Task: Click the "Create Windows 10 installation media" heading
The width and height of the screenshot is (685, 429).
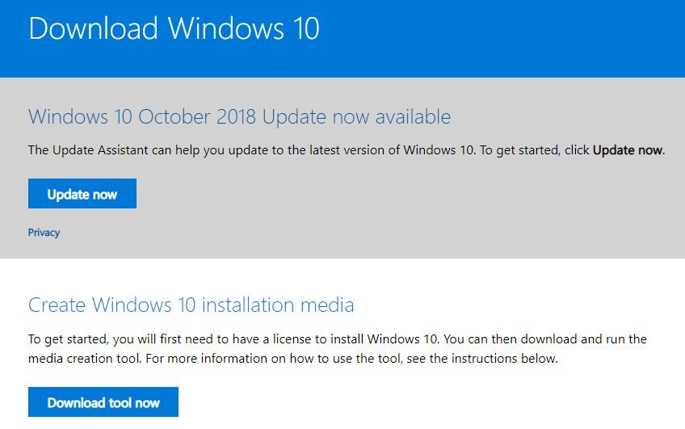Action: pyautogui.click(x=191, y=305)
